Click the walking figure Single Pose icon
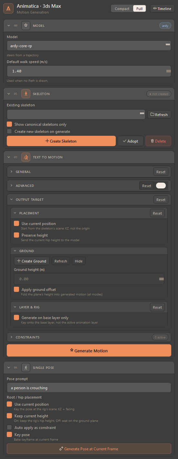The width and height of the screenshot is (178, 459). coord(26,368)
